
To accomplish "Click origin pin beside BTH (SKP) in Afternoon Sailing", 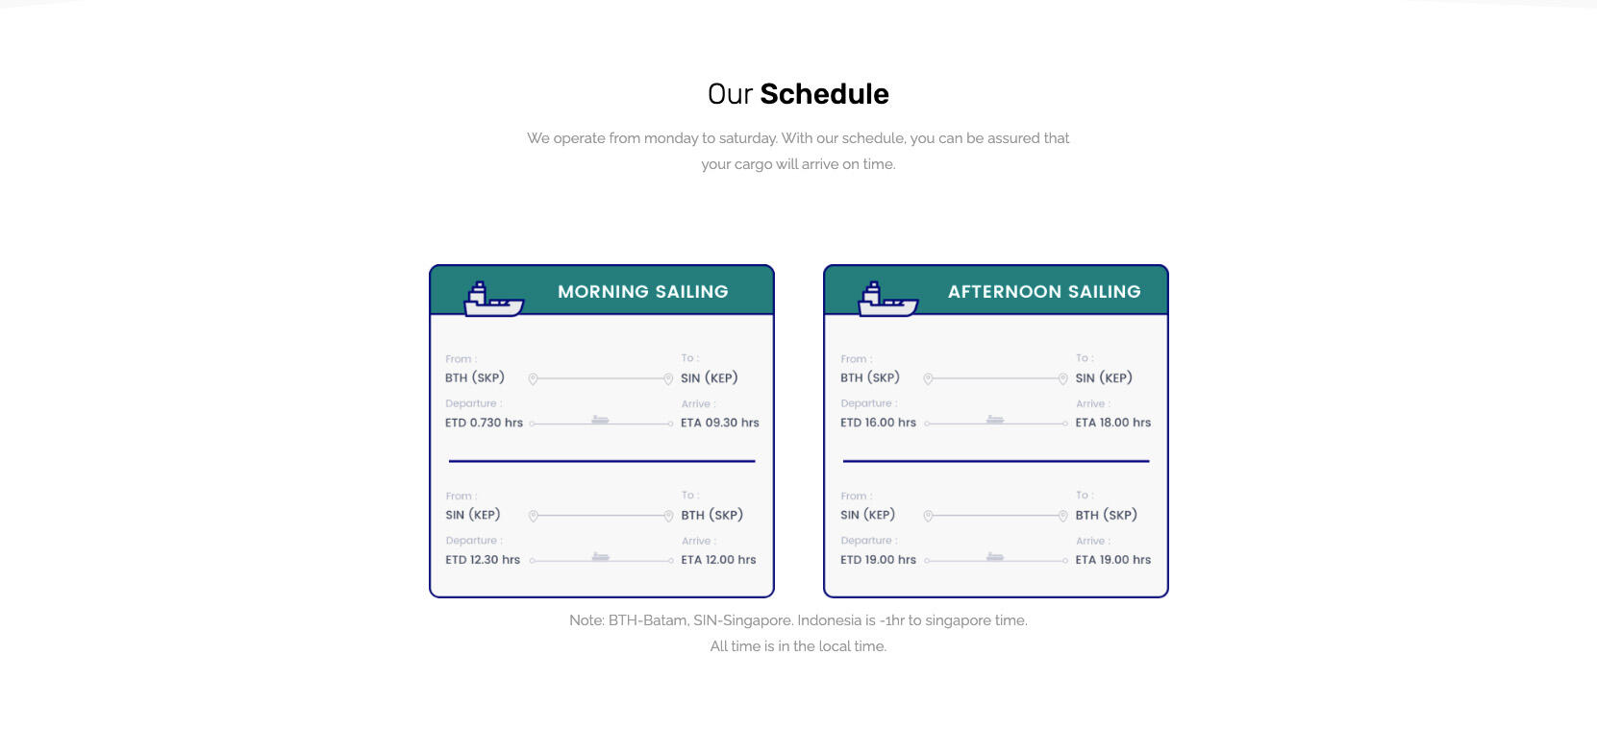I will click(x=928, y=379).
